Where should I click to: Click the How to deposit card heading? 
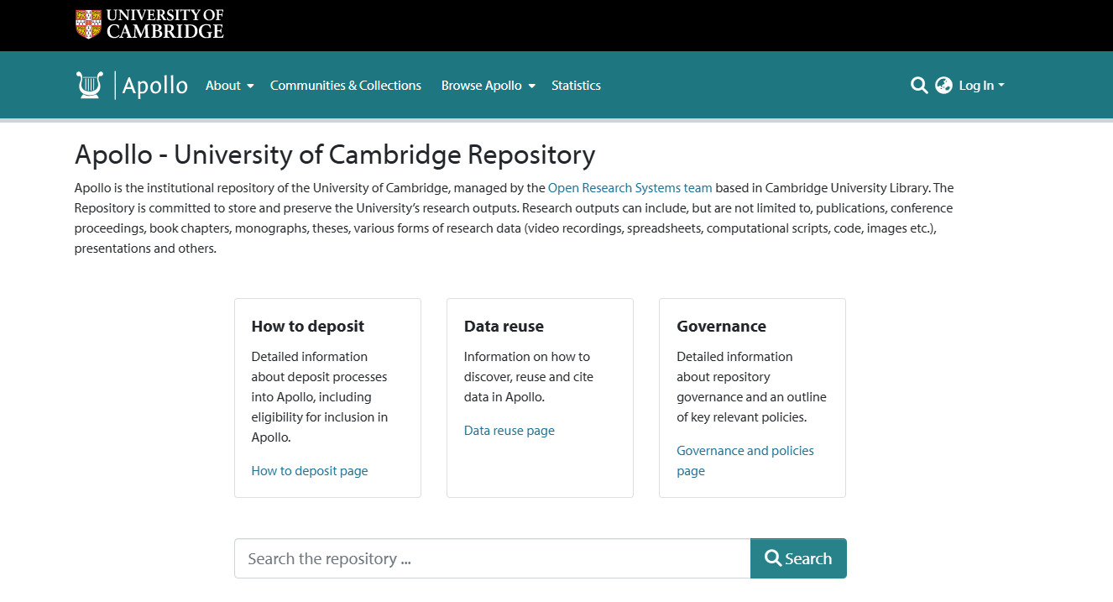pyautogui.click(x=308, y=327)
